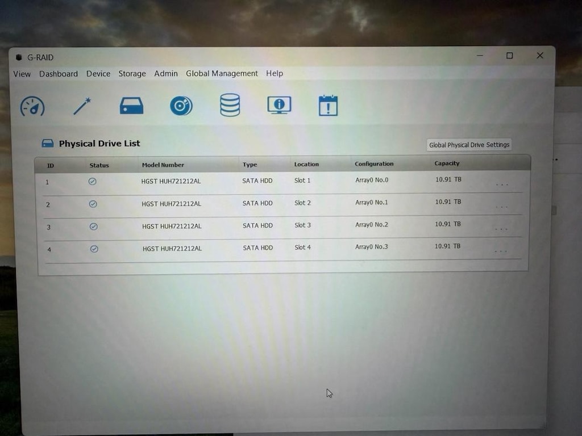
Task: Open the Disk Array icon
Action: click(x=181, y=106)
